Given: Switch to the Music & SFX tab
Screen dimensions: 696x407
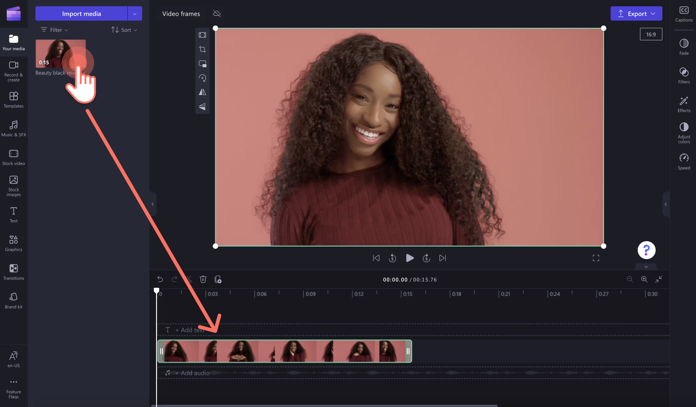Looking at the screenshot, I should coord(14,129).
